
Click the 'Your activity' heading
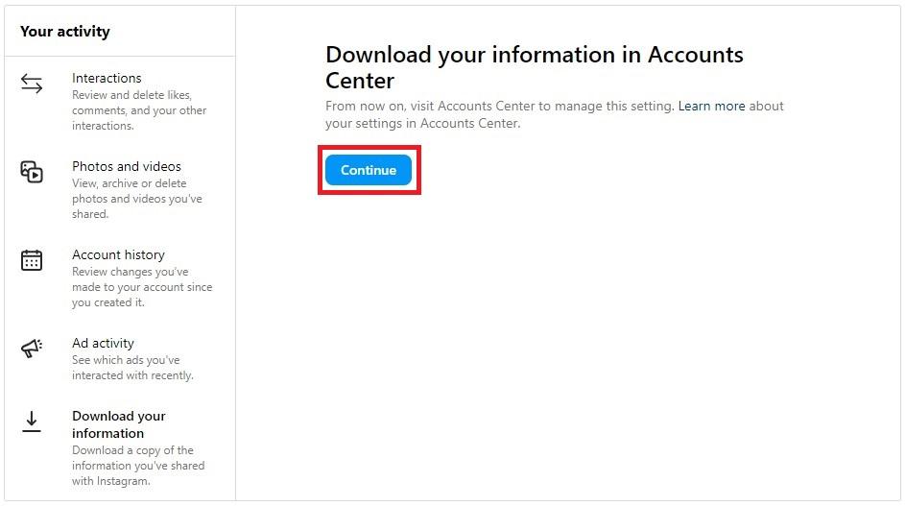coord(65,31)
